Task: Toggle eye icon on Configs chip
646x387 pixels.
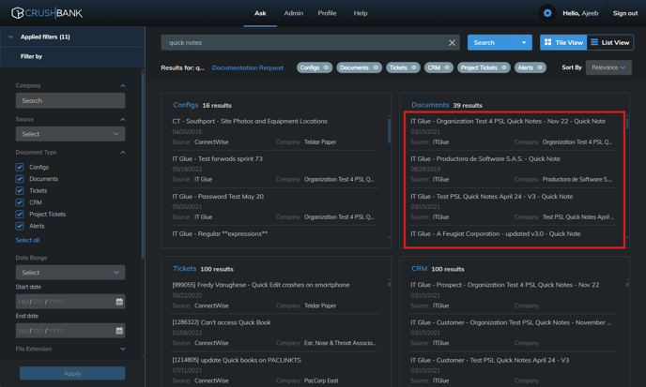Action: [x=326, y=67]
